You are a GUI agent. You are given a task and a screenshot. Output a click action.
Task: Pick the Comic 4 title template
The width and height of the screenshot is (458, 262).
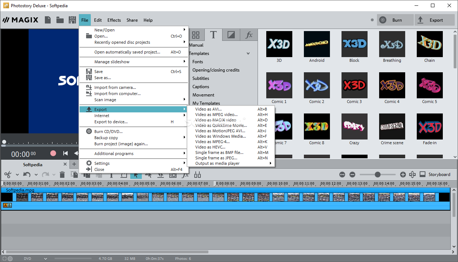[x=392, y=88]
